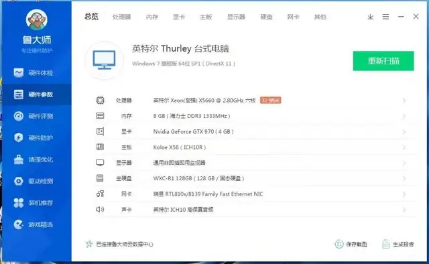The height and width of the screenshot is (264, 429).
Task: Switch to the 网卡 tab
Action: point(294,17)
